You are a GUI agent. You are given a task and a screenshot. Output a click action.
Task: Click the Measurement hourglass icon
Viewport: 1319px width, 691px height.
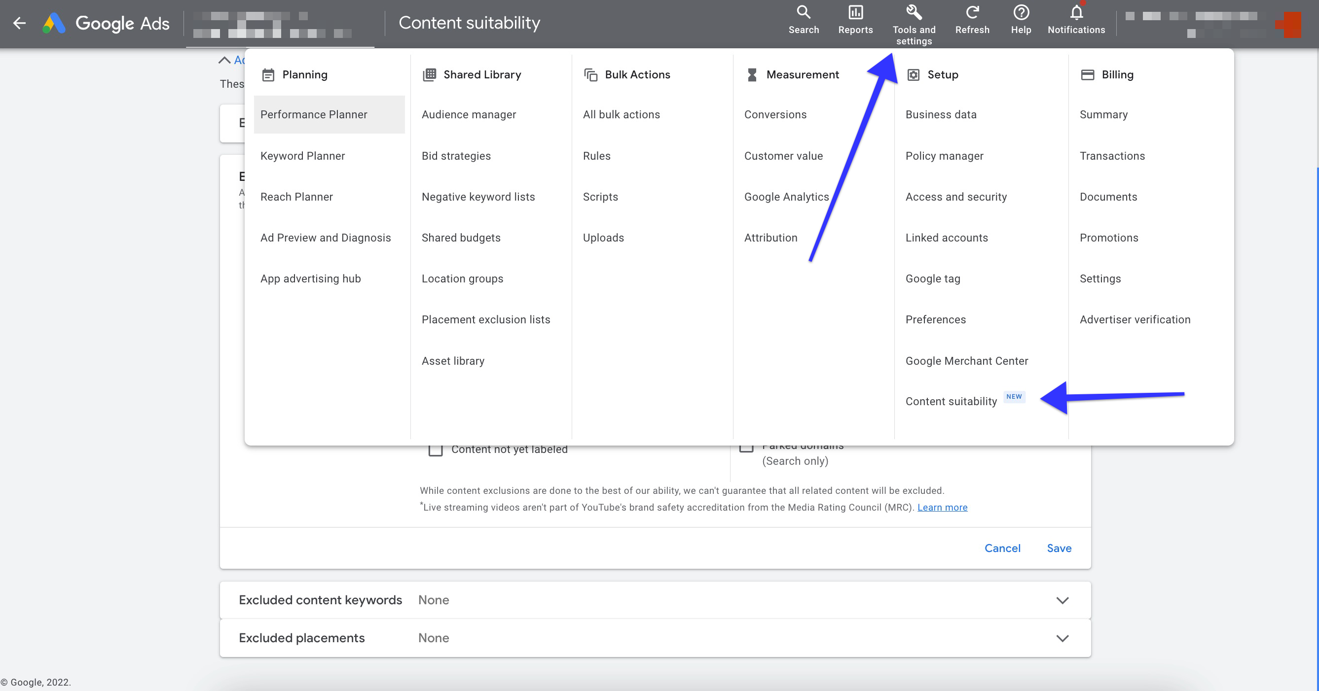click(x=752, y=75)
